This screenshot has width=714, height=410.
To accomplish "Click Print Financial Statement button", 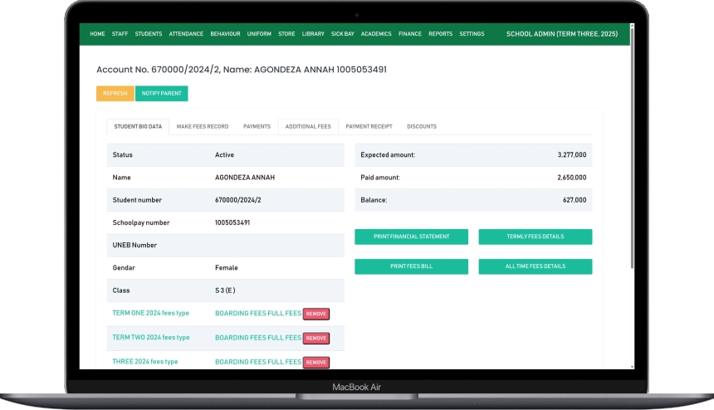I will tap(411, 237).
